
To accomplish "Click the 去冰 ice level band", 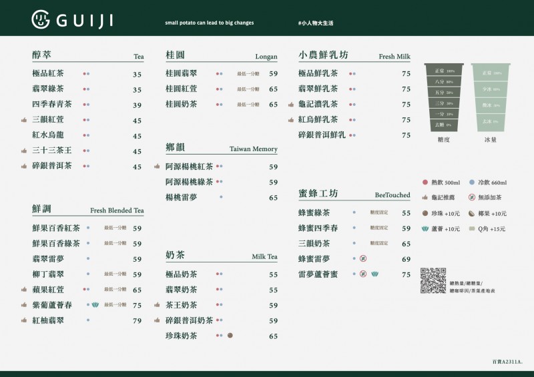I will point(491,121).
